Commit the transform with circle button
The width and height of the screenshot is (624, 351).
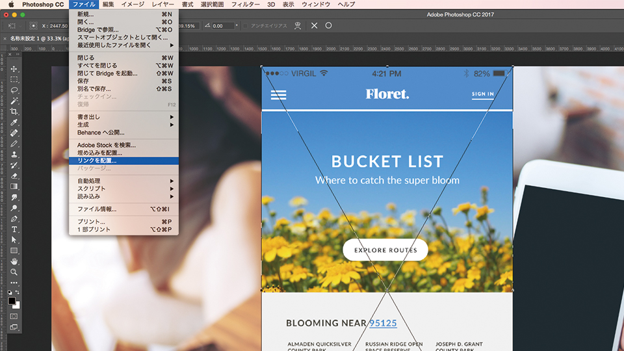tap(328, 25)
